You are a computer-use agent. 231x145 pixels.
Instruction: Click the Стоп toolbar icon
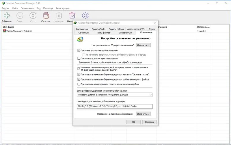click(33, 16)
